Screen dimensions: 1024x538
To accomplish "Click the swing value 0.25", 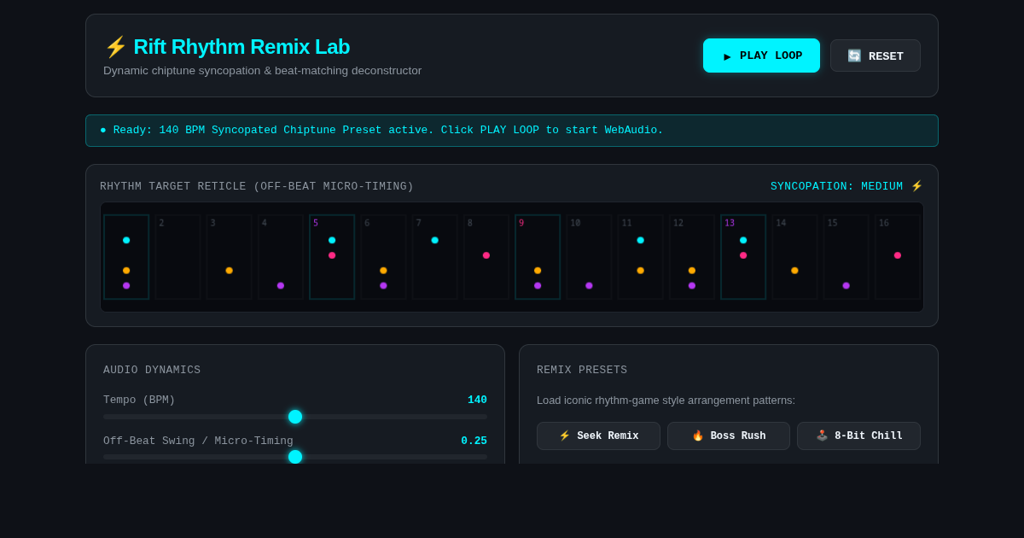I will click(x=474, y=441).
